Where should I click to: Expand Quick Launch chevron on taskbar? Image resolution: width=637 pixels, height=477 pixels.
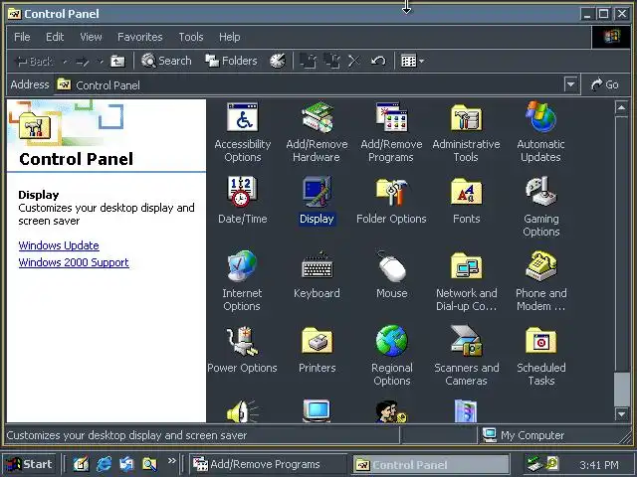tap(172, 461)
